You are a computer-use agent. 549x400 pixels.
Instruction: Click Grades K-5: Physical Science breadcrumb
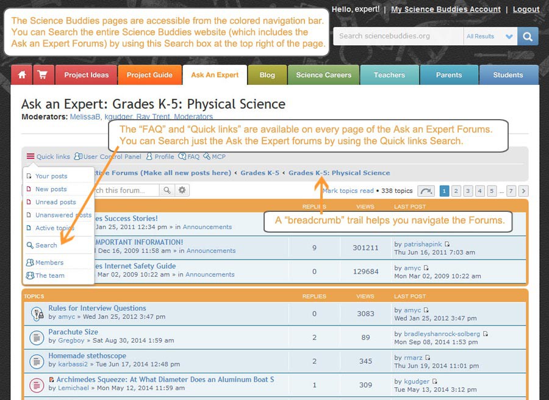pos(339,173)
